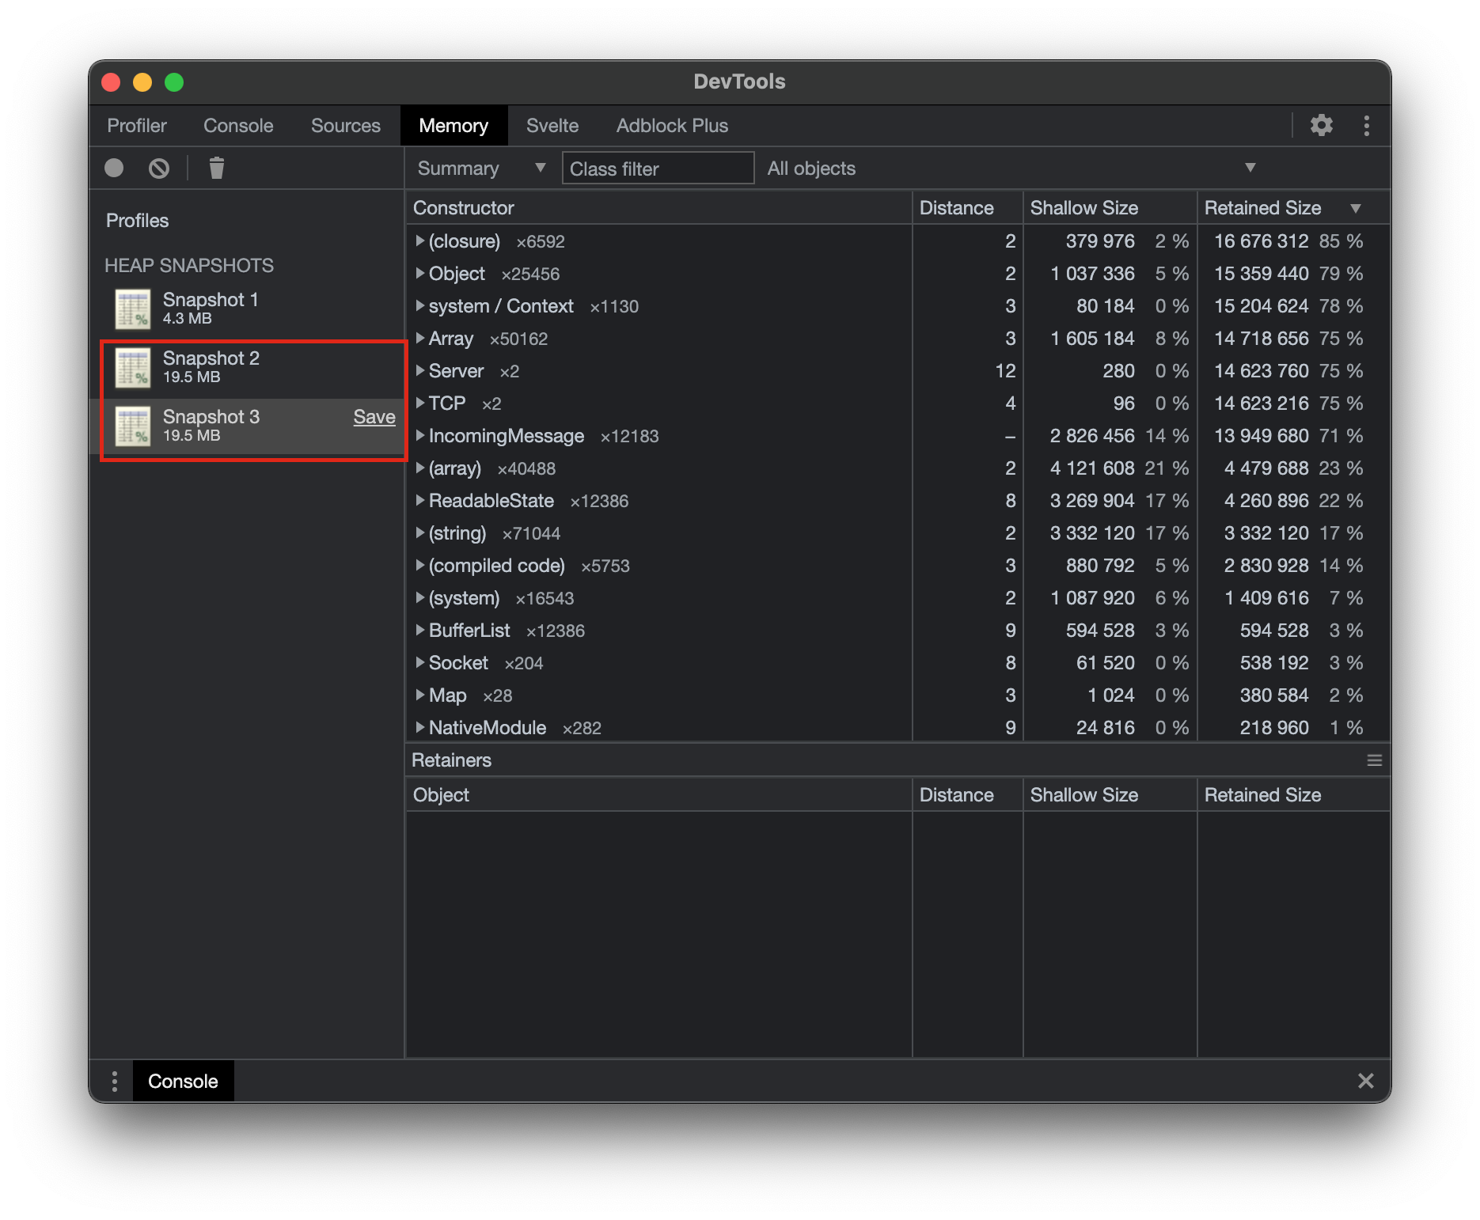1480x1220 pixels.
Task: Click the Server distance value 12
Action: (1005, 370)
